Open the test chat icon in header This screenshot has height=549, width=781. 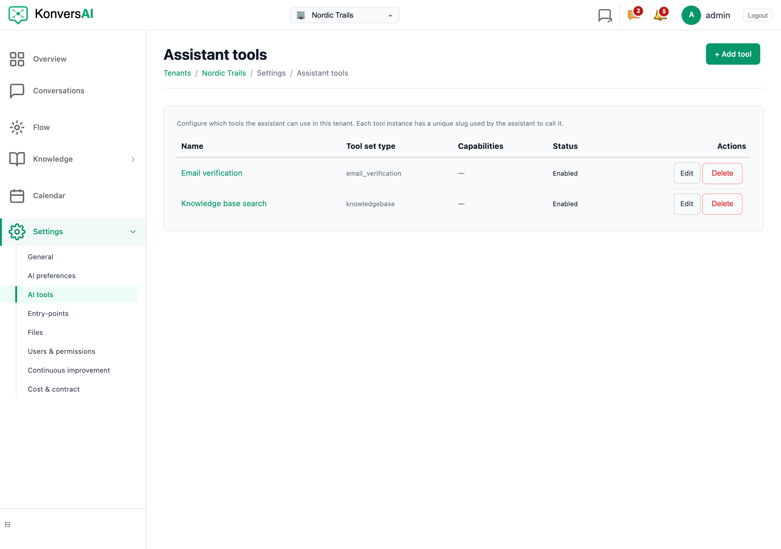(605, 15)
